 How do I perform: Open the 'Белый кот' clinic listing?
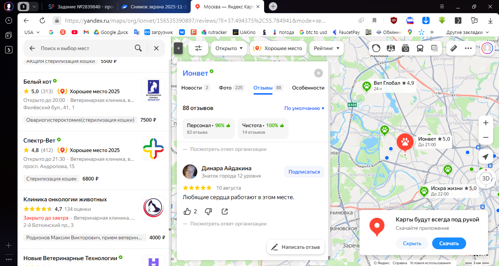point(38,81)
